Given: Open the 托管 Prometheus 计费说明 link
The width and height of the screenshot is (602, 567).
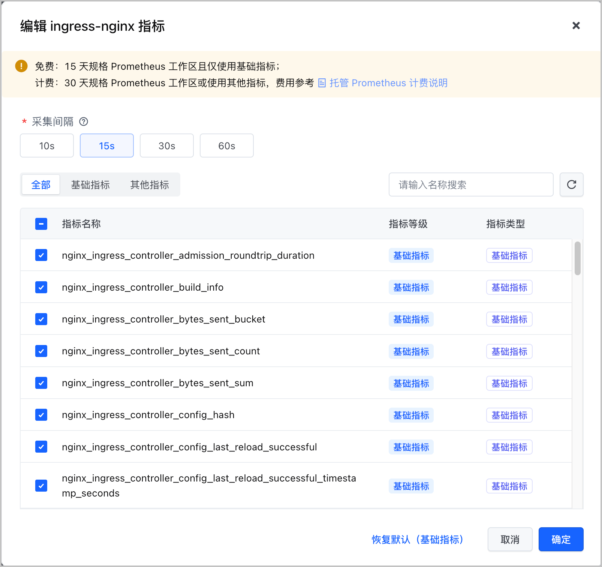Looking at the screenshot, I should (x=388, y=83).
